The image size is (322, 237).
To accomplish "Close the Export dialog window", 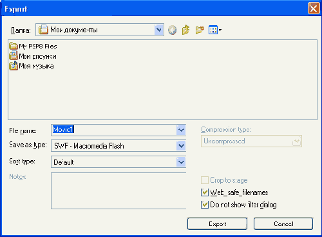I will tap(314, 8).
